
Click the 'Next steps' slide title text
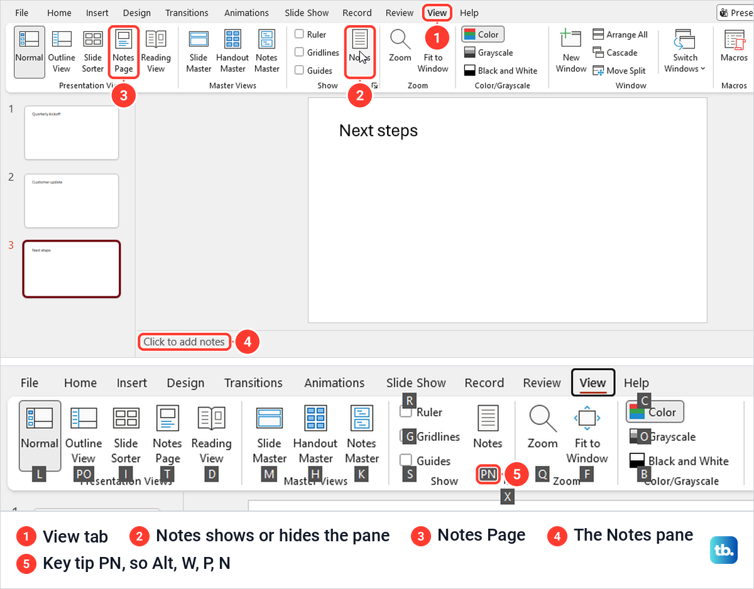click(378, 130)
